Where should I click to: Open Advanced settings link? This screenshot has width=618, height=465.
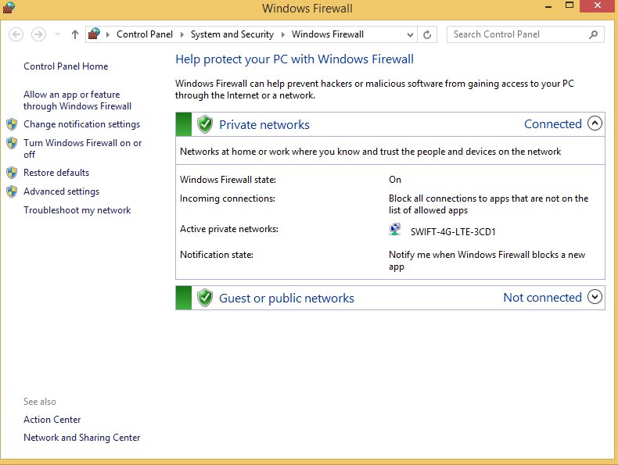click(x=62, y=191)
